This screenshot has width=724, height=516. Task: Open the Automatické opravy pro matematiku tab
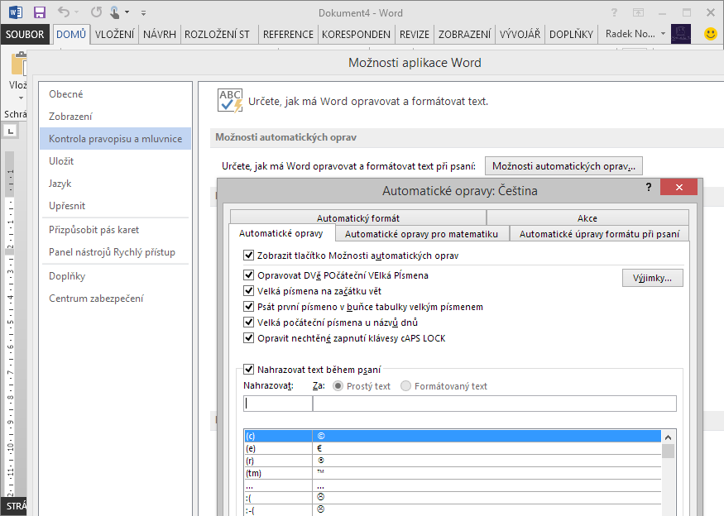[x=422, y=234]
